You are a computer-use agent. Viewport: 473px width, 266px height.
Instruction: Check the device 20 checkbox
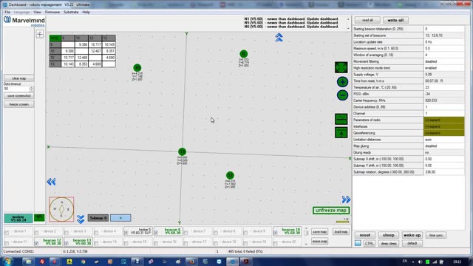[x=276, y=243]
